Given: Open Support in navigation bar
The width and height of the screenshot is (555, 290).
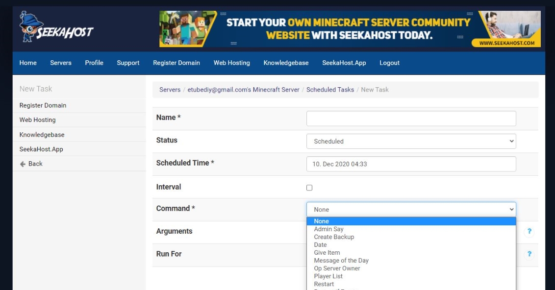Looking at the screenshot, I should [128, 63].
